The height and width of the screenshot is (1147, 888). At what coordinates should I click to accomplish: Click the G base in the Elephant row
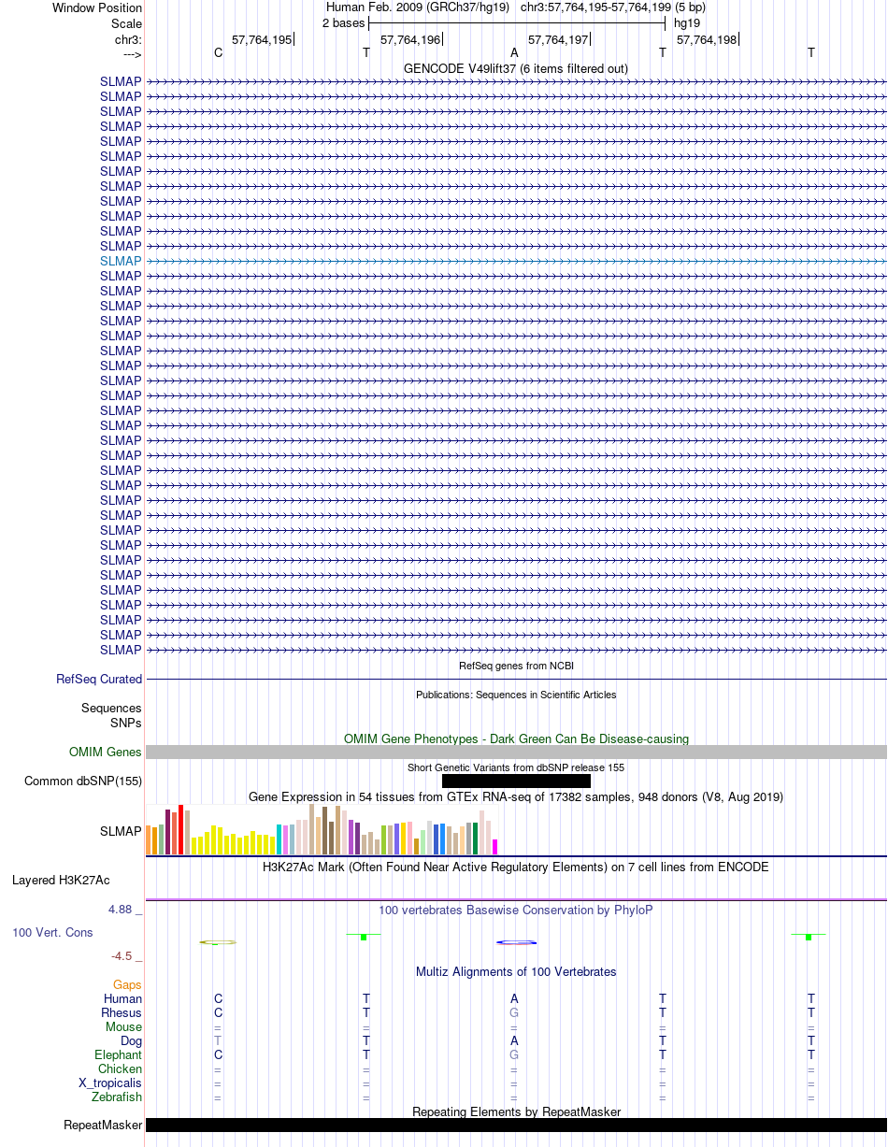coord(514,1054)
